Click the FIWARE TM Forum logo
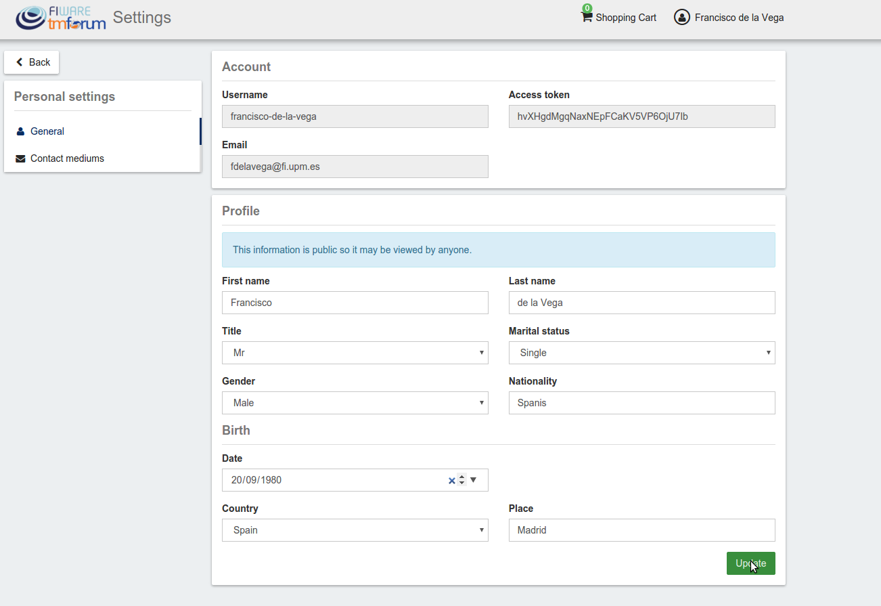This screenshot has height=606, width=881. pos(61,18)
